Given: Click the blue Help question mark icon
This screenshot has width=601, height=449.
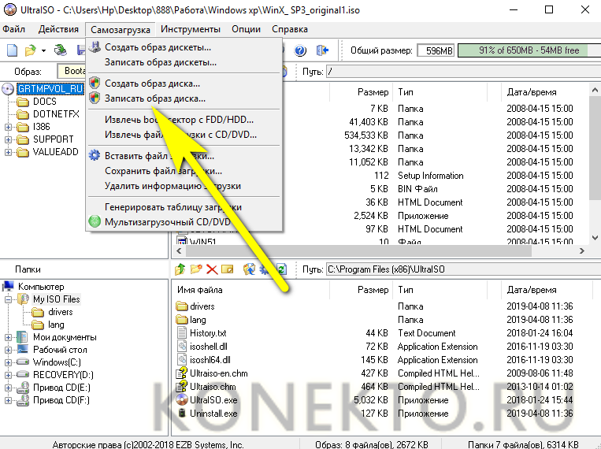Looking at the screenshot, I should coord(300,50).
